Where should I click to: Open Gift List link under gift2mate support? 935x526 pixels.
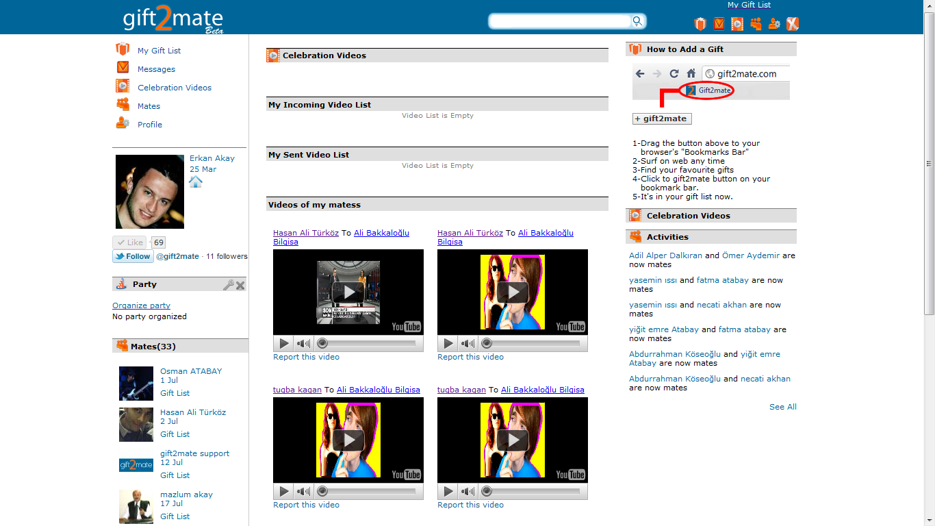point(175,475)
